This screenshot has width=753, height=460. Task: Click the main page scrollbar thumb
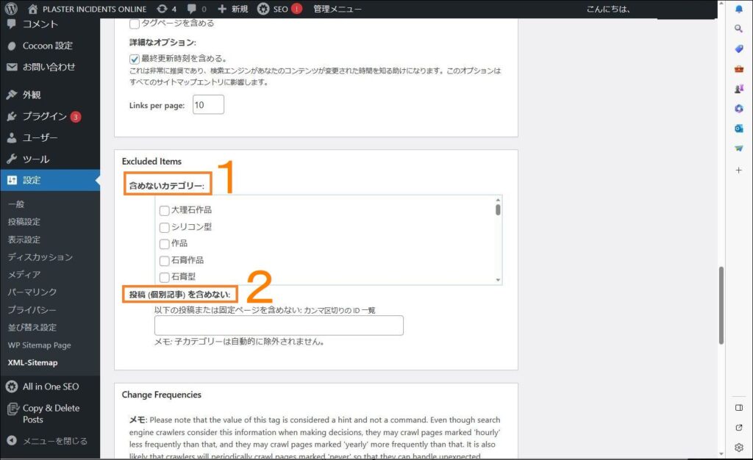coord(721,305)
